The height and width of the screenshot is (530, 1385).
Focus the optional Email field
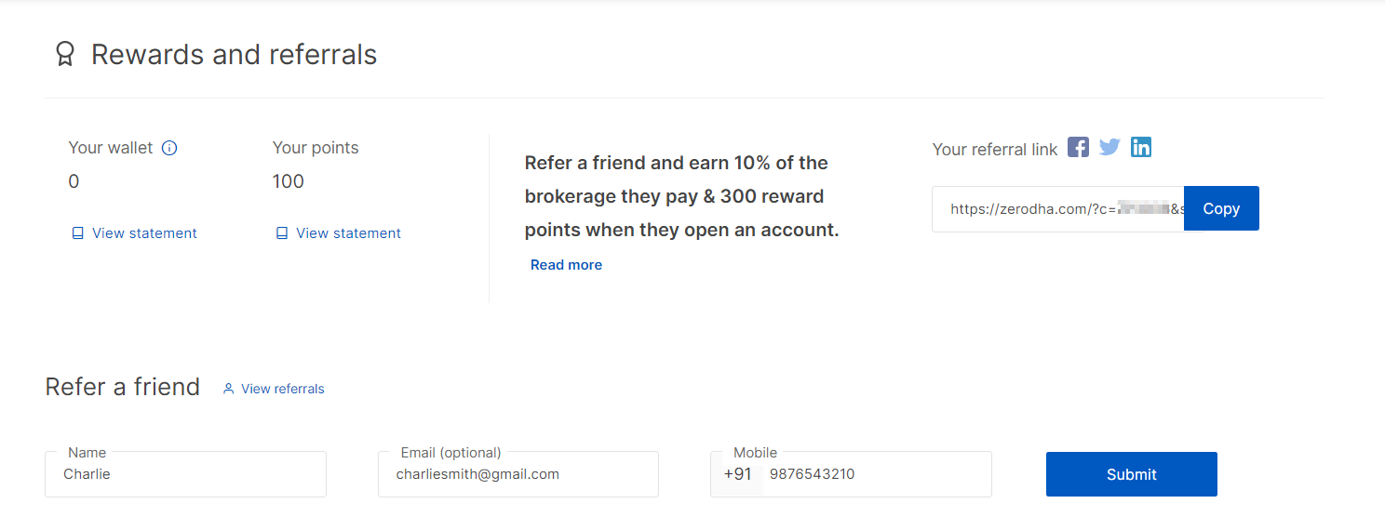518,474
